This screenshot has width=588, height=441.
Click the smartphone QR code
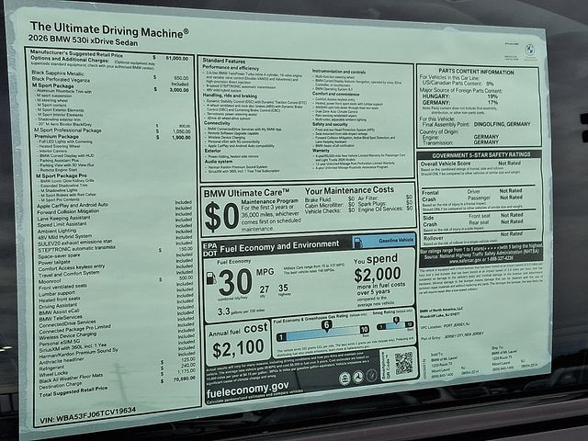click(x=403, y=363)
